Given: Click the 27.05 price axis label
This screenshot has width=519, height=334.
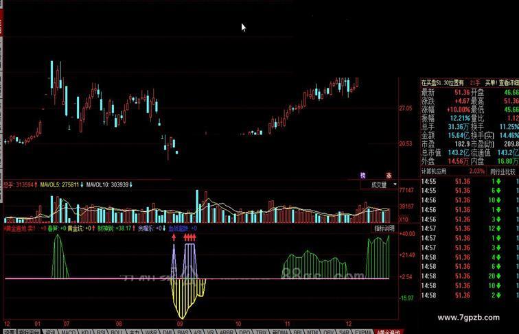Looking at the screenshot, I should tap(406, 108).
